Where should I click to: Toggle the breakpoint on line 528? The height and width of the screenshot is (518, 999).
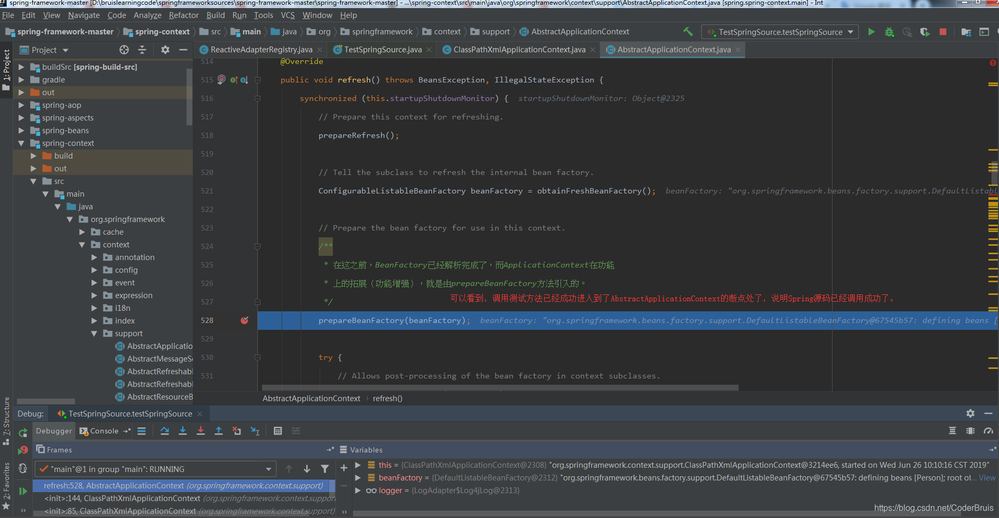pos(245,320)
